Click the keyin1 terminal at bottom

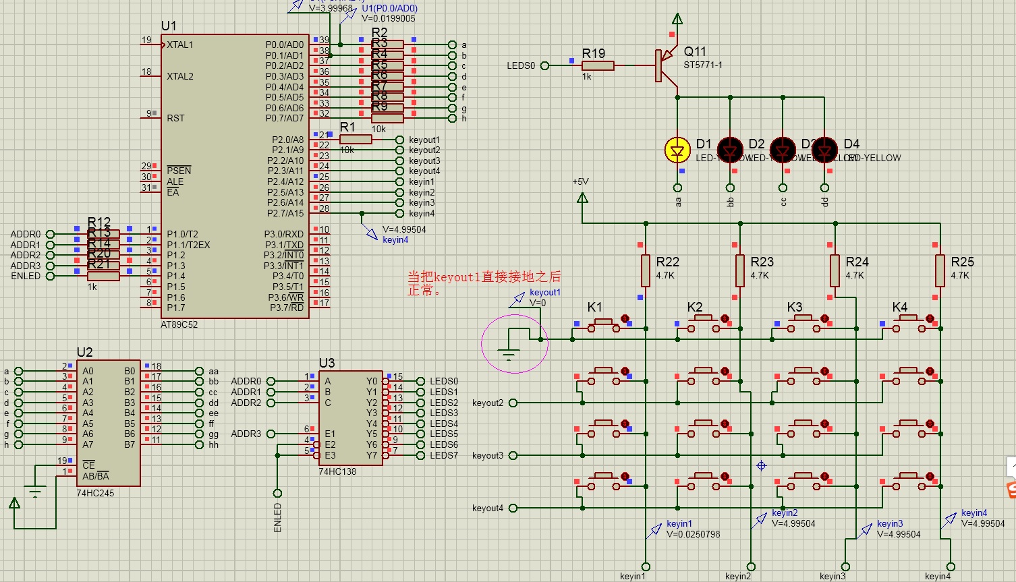[x=646, y=566]
